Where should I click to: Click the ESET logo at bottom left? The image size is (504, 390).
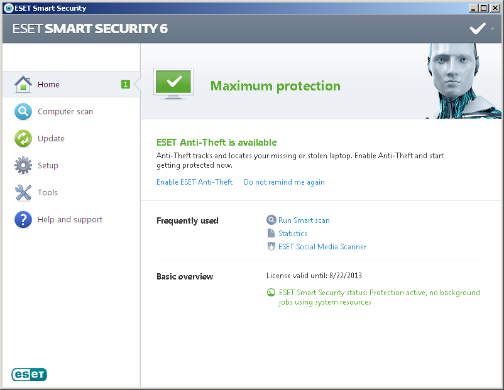(29, 374)
